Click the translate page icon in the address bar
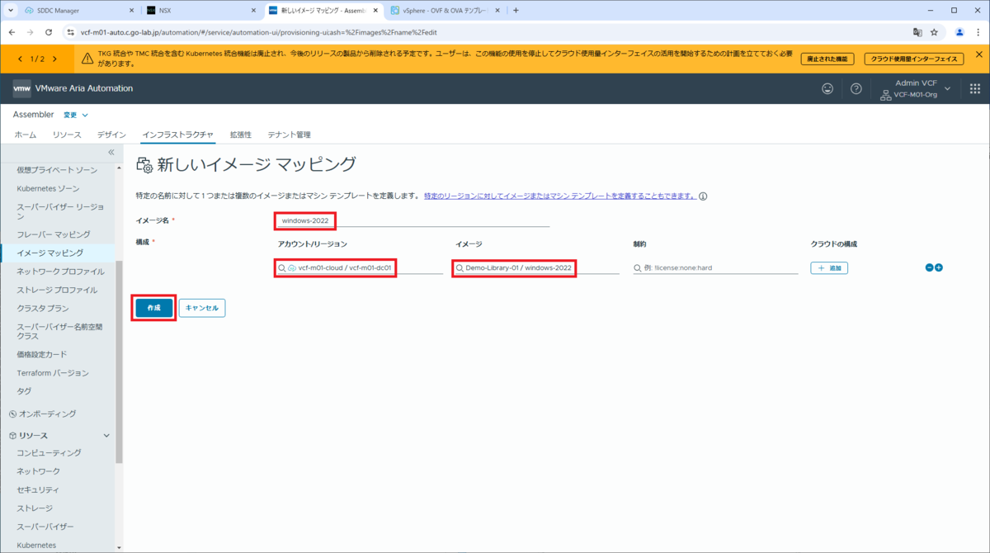The width and height of the screenshot is (990, 553). [917, 32]
